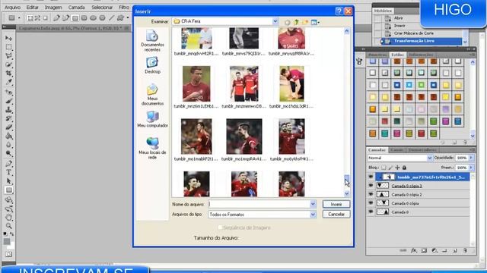Toggle visibility of the Camada 0 cópia layer
The width and height of the screenshot is (487, 273).
[371, 203]
